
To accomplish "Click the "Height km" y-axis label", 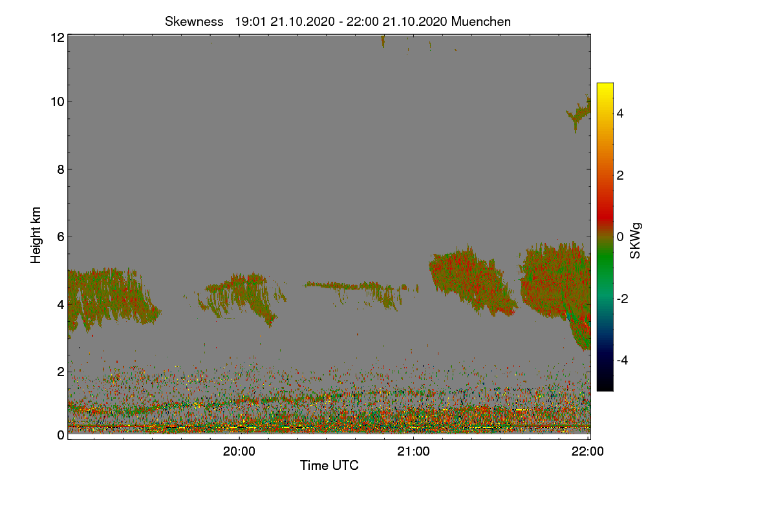I will pyautogui.click(x=36, y=235).
